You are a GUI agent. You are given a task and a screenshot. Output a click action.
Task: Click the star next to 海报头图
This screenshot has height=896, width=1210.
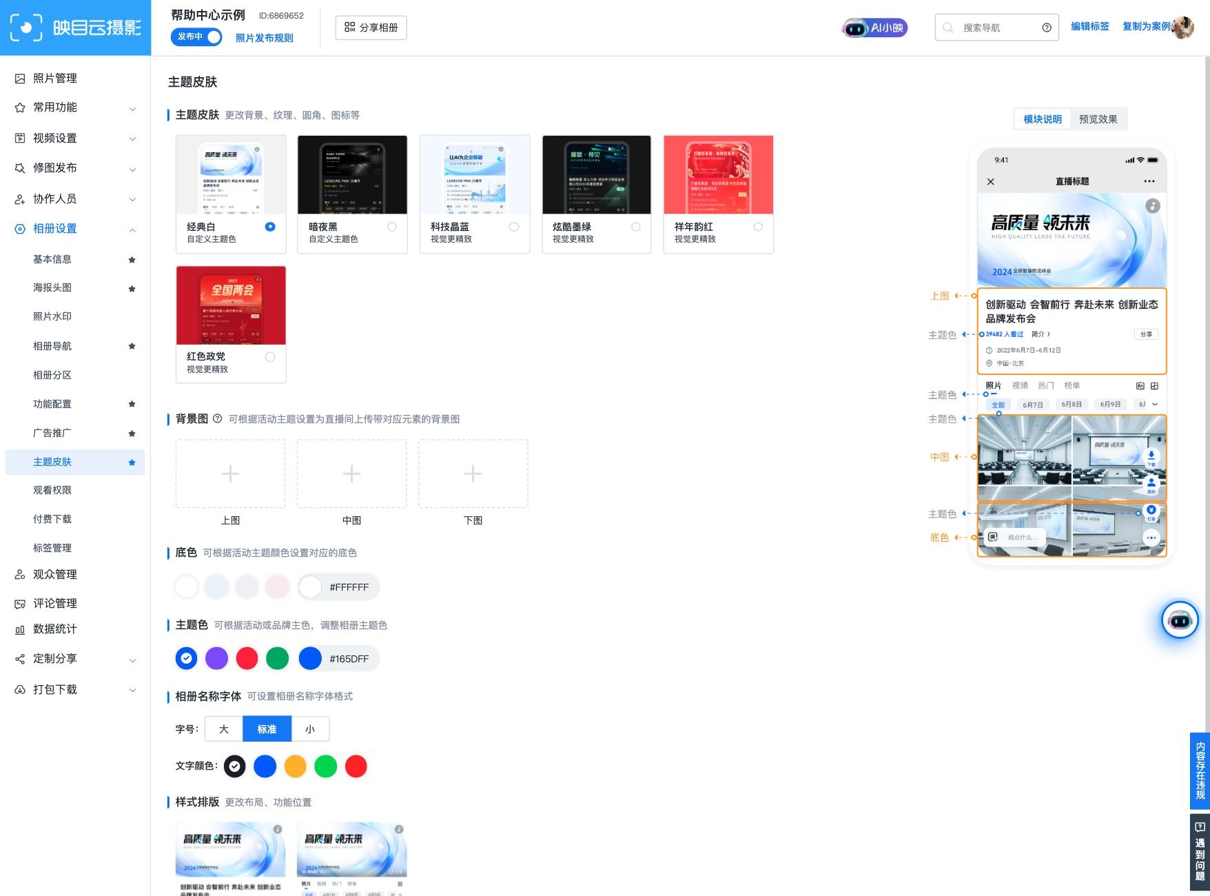(132, 289)
